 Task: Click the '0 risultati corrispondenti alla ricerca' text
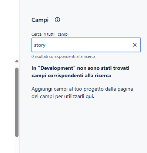point(63,56)
